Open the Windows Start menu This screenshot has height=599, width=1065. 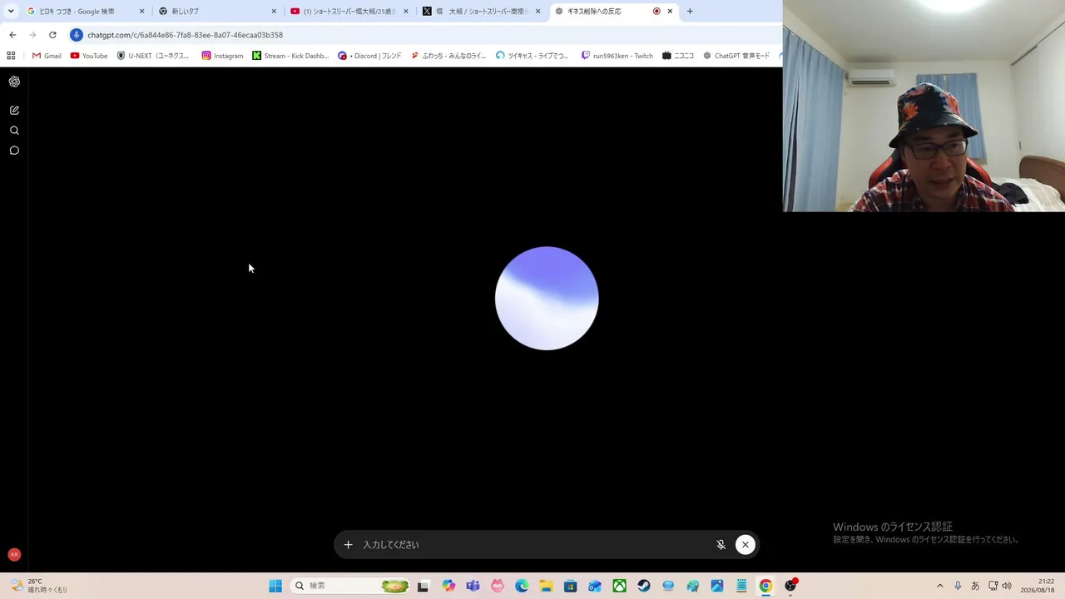[275, 586]
